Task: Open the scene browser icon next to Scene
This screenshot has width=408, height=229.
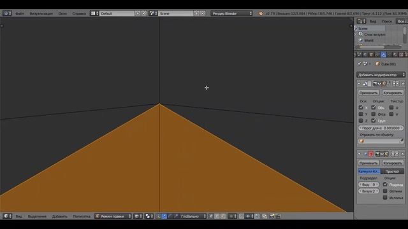Action: [153, 13]
